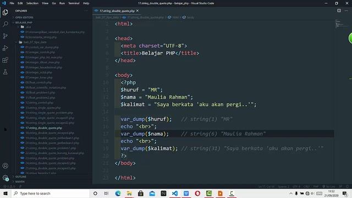Click the PHP language mode status item

[316, 186]
